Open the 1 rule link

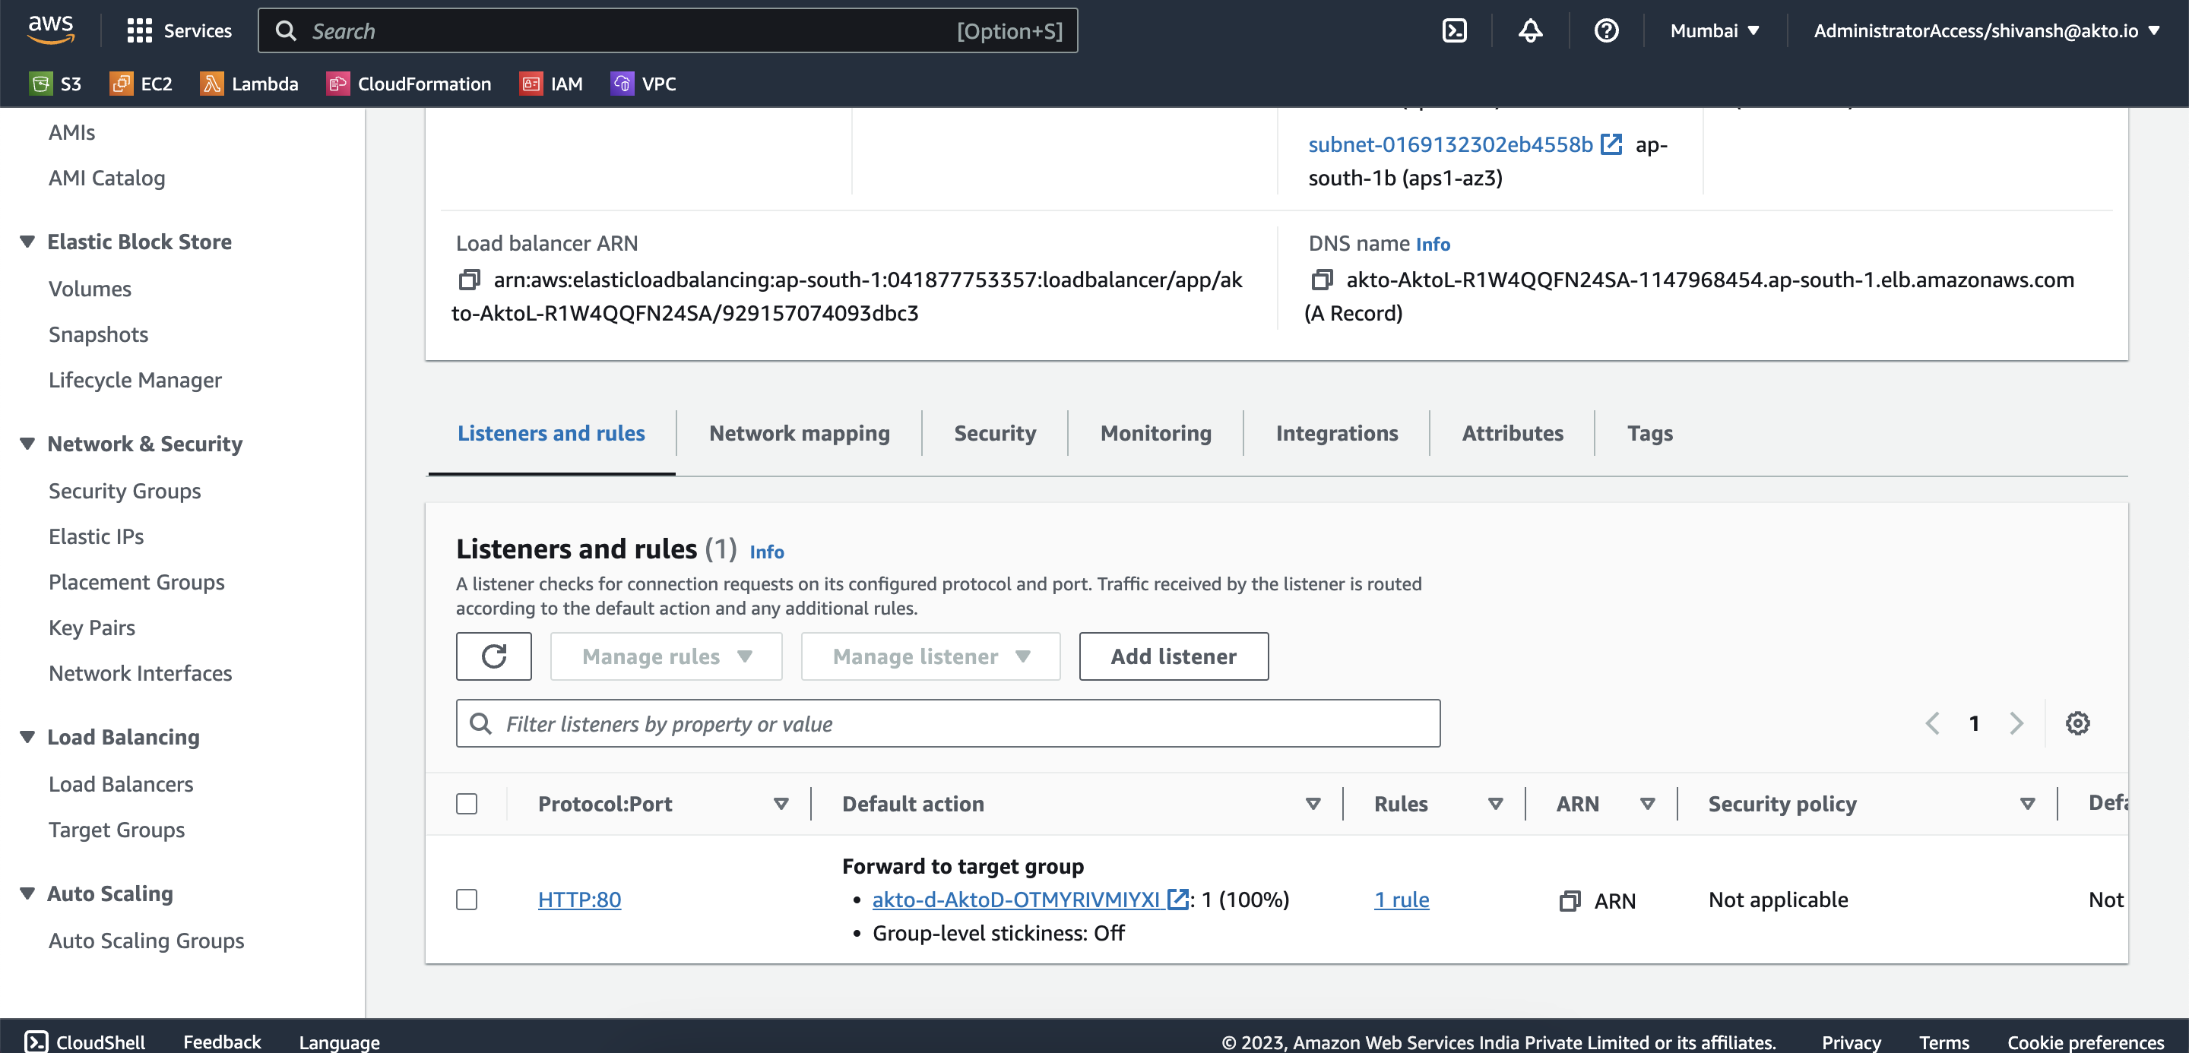point(1402,900)
